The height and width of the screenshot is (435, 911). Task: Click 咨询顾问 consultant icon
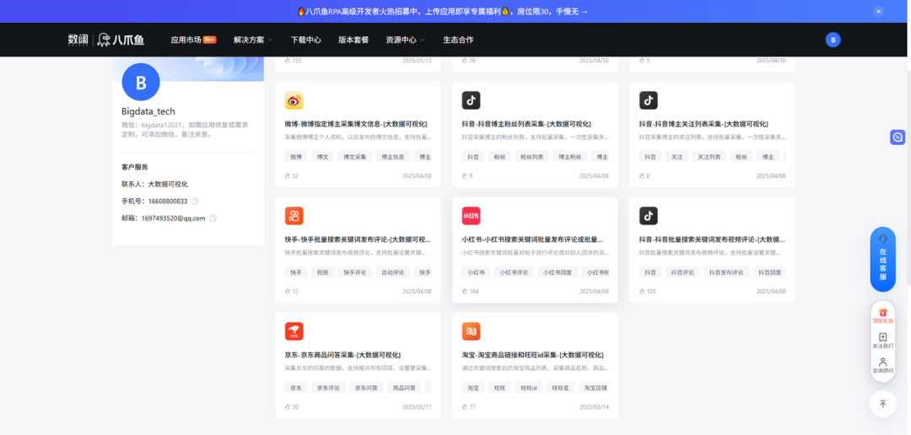pos(882,365)
